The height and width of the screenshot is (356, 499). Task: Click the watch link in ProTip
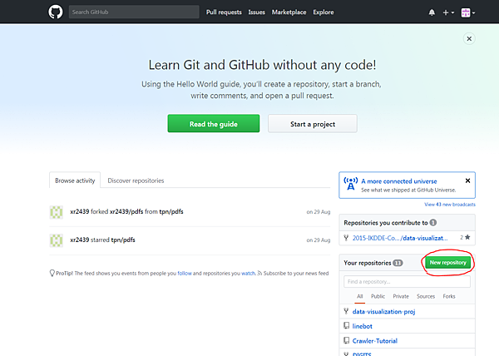[x=248, y=274]
